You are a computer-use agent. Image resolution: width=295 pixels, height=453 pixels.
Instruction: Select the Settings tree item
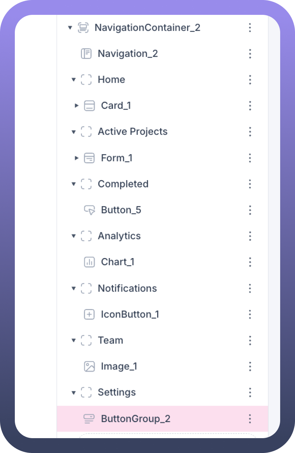point(116,392)
